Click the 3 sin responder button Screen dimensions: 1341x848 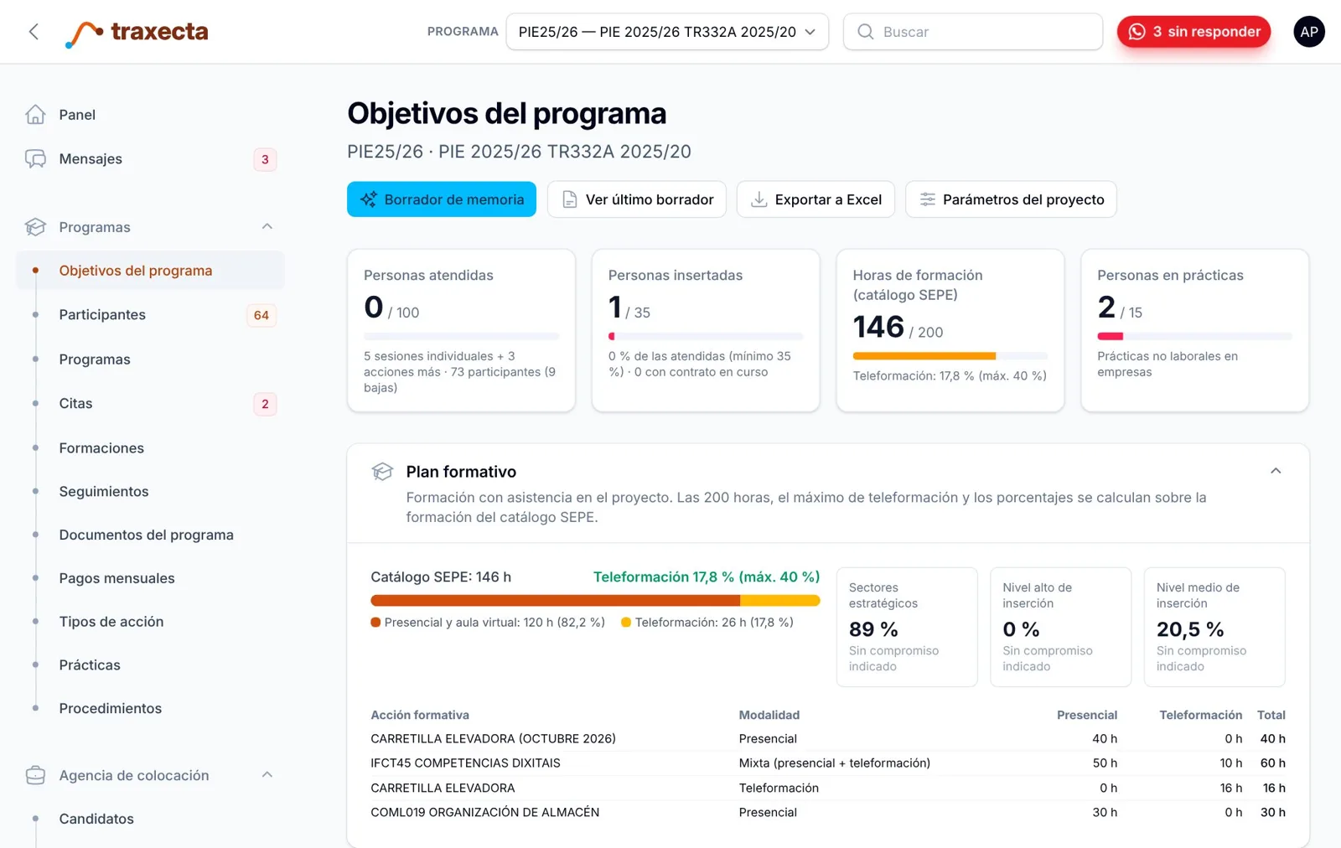pyautogui.click(x=1193, y=32)
